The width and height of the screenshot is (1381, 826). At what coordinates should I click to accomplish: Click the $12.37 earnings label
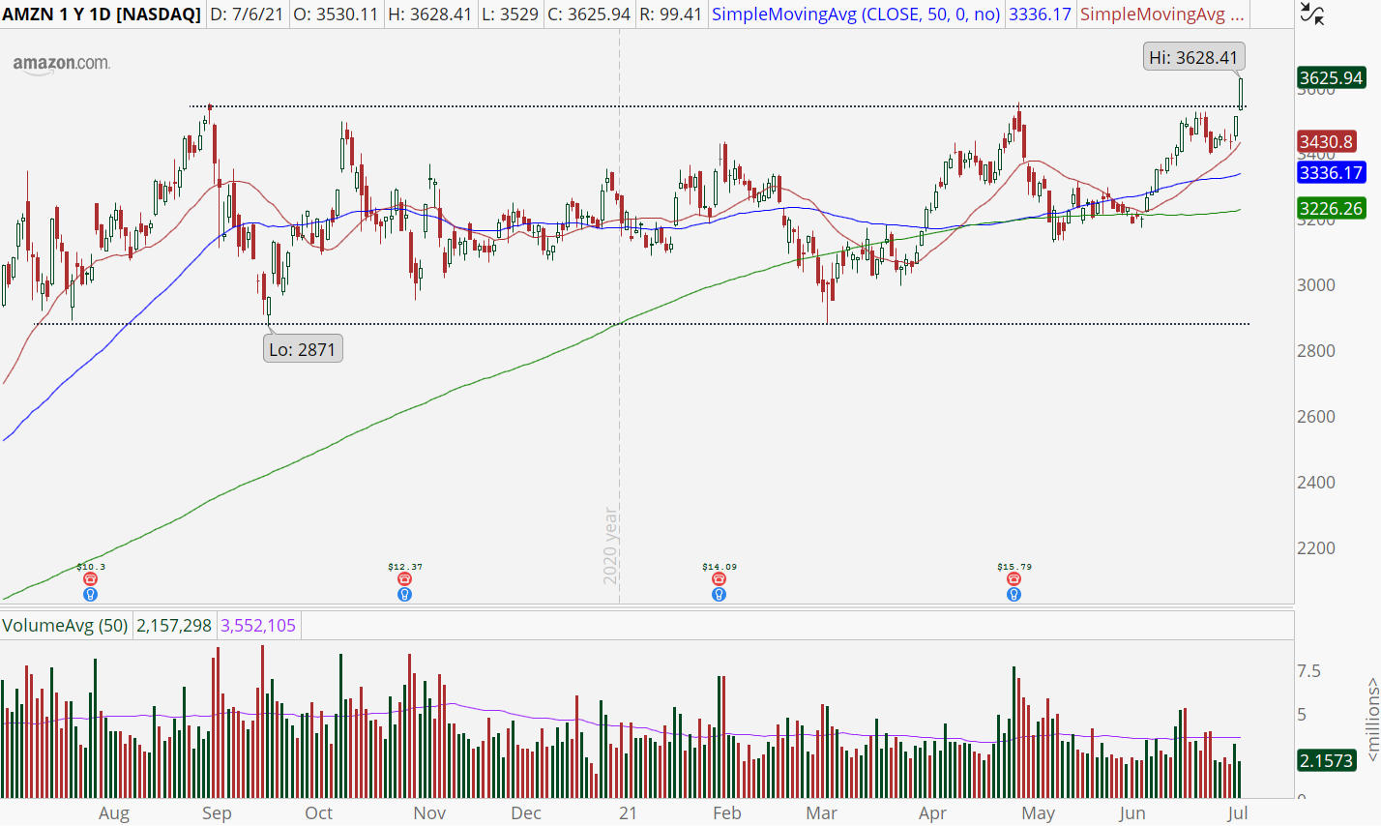point(405,567)
